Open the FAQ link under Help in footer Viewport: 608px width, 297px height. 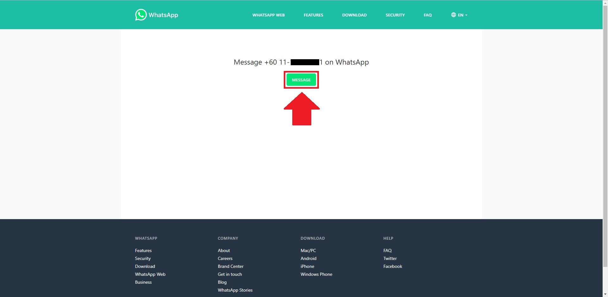coord(388,250)
